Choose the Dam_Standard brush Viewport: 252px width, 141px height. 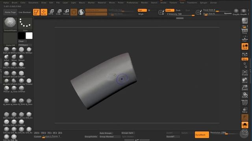coord(7,51)
